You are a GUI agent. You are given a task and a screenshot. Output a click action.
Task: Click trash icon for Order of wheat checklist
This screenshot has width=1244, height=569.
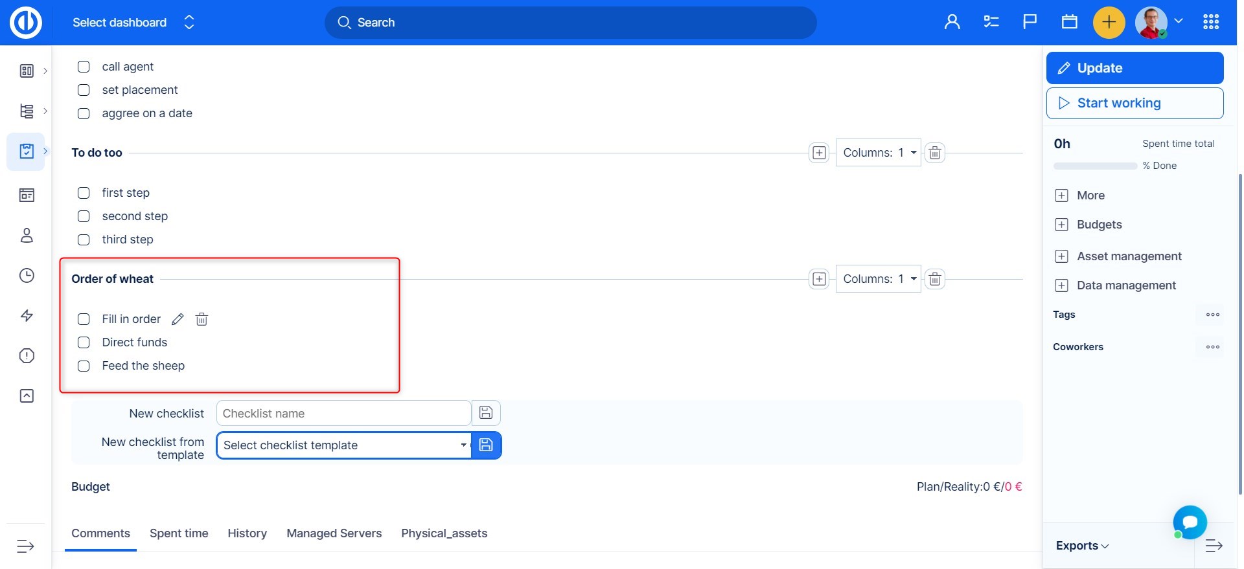934,279
